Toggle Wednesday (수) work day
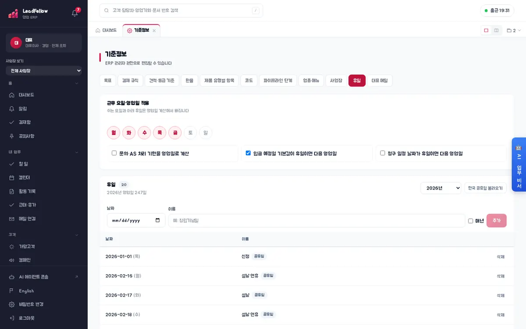 coord(144,132)
